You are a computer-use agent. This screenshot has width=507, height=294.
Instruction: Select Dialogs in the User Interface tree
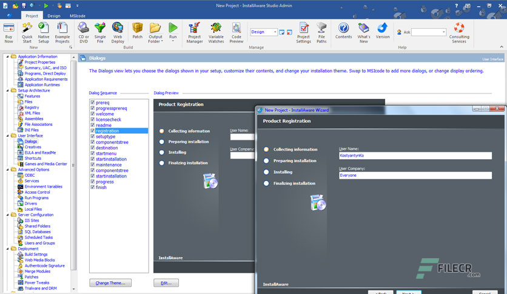[31, 141]
